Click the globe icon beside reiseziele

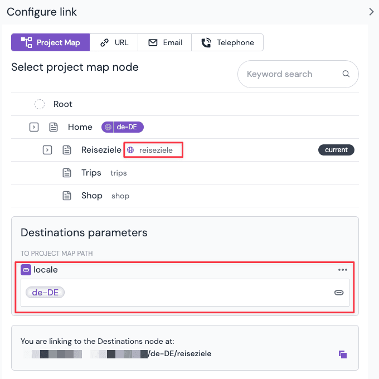click(130, 150)
